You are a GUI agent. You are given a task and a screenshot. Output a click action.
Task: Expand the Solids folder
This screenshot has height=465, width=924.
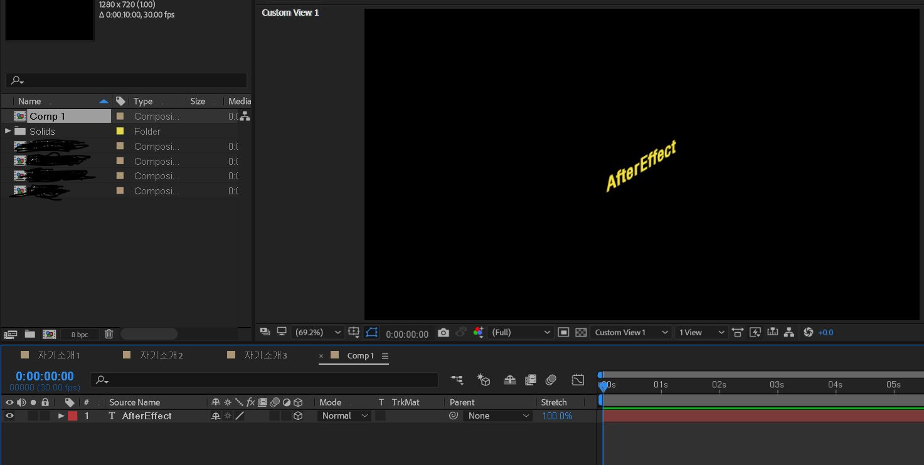(8, 131)
